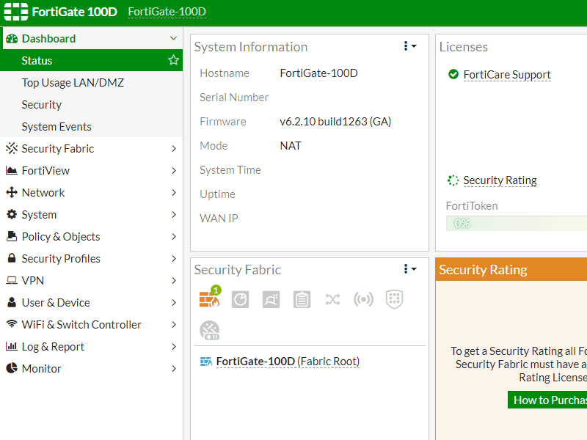Click the green FortiCare Support check icon
The width and height of the screenshot is (587, 440).
[x=453, y=74]
